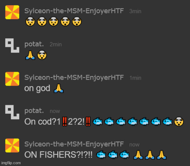The width and height of the screenshot is (190, 166).
Task: Click potat.'s avatar beside the 'On cod' comment
Action: pos(12,112)
